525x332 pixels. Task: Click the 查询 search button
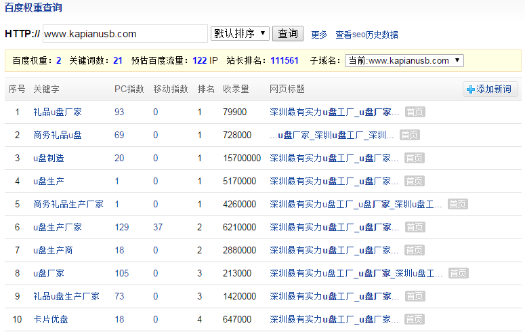coord(288,33)
